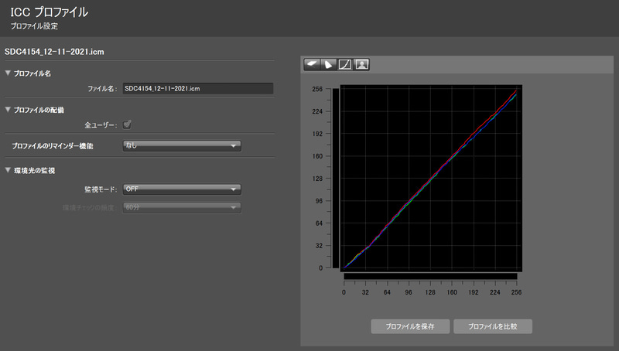Open the 監視モード dropdown set to OFF
Viewport: 619px width, 351px height.
tap(182, 189)
